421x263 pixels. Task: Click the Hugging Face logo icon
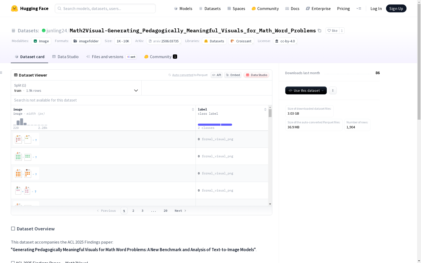(x=14, y=8)
